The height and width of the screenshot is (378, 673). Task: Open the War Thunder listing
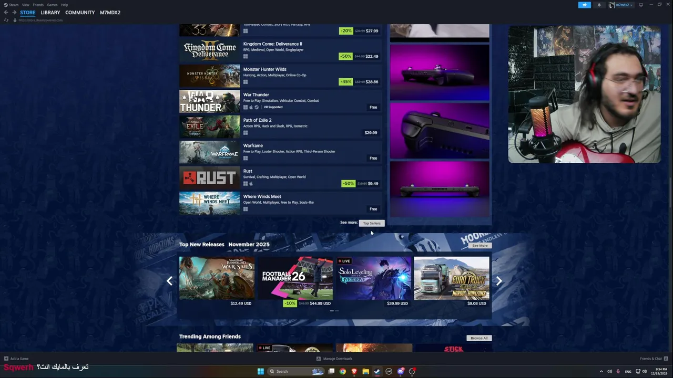click(280, 101)
